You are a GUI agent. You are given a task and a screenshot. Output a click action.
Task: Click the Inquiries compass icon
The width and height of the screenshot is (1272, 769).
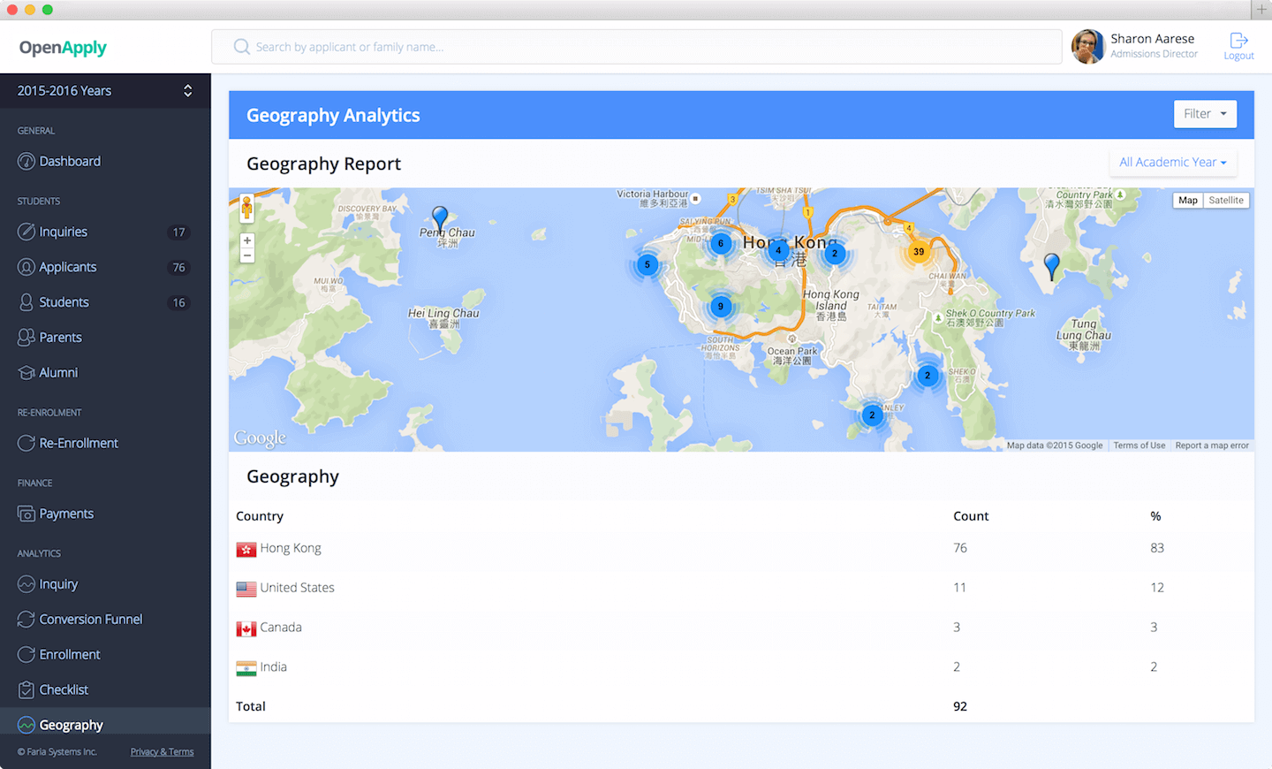(x=26, y=232)
